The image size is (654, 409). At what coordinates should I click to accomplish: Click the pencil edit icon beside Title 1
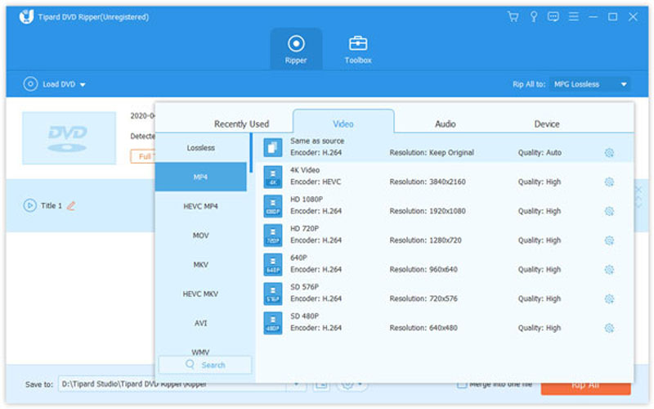pos(71,206)
